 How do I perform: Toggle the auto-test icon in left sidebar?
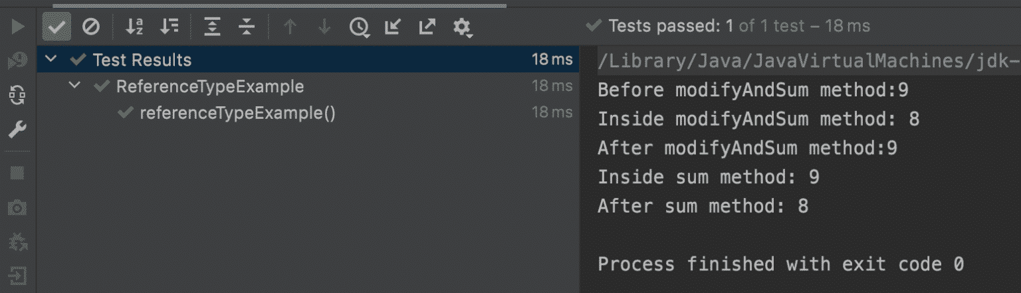tap(17, 95)
